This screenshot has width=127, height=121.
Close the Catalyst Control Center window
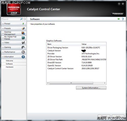[123, 4]
